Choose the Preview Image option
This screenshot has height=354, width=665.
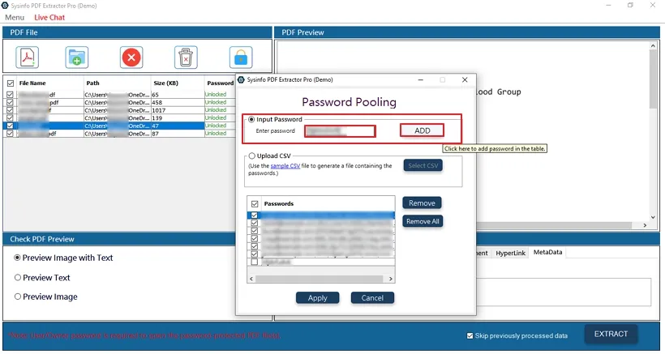17,296
